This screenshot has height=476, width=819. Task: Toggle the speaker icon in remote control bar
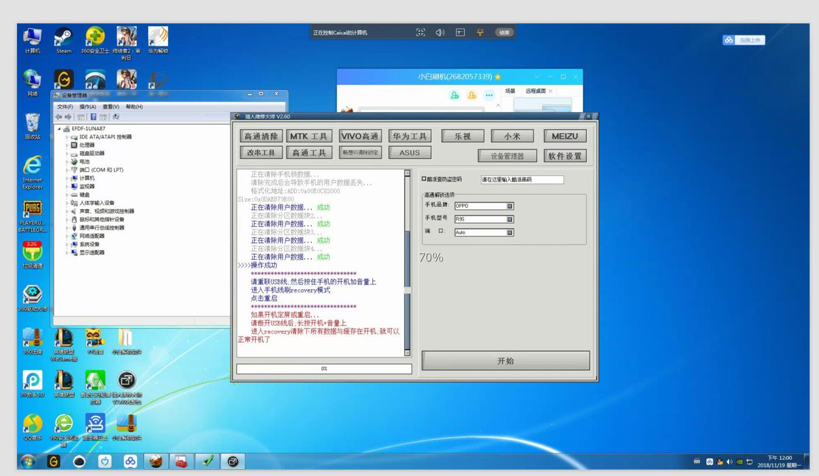pyautogui.click(x=440, y=33)
